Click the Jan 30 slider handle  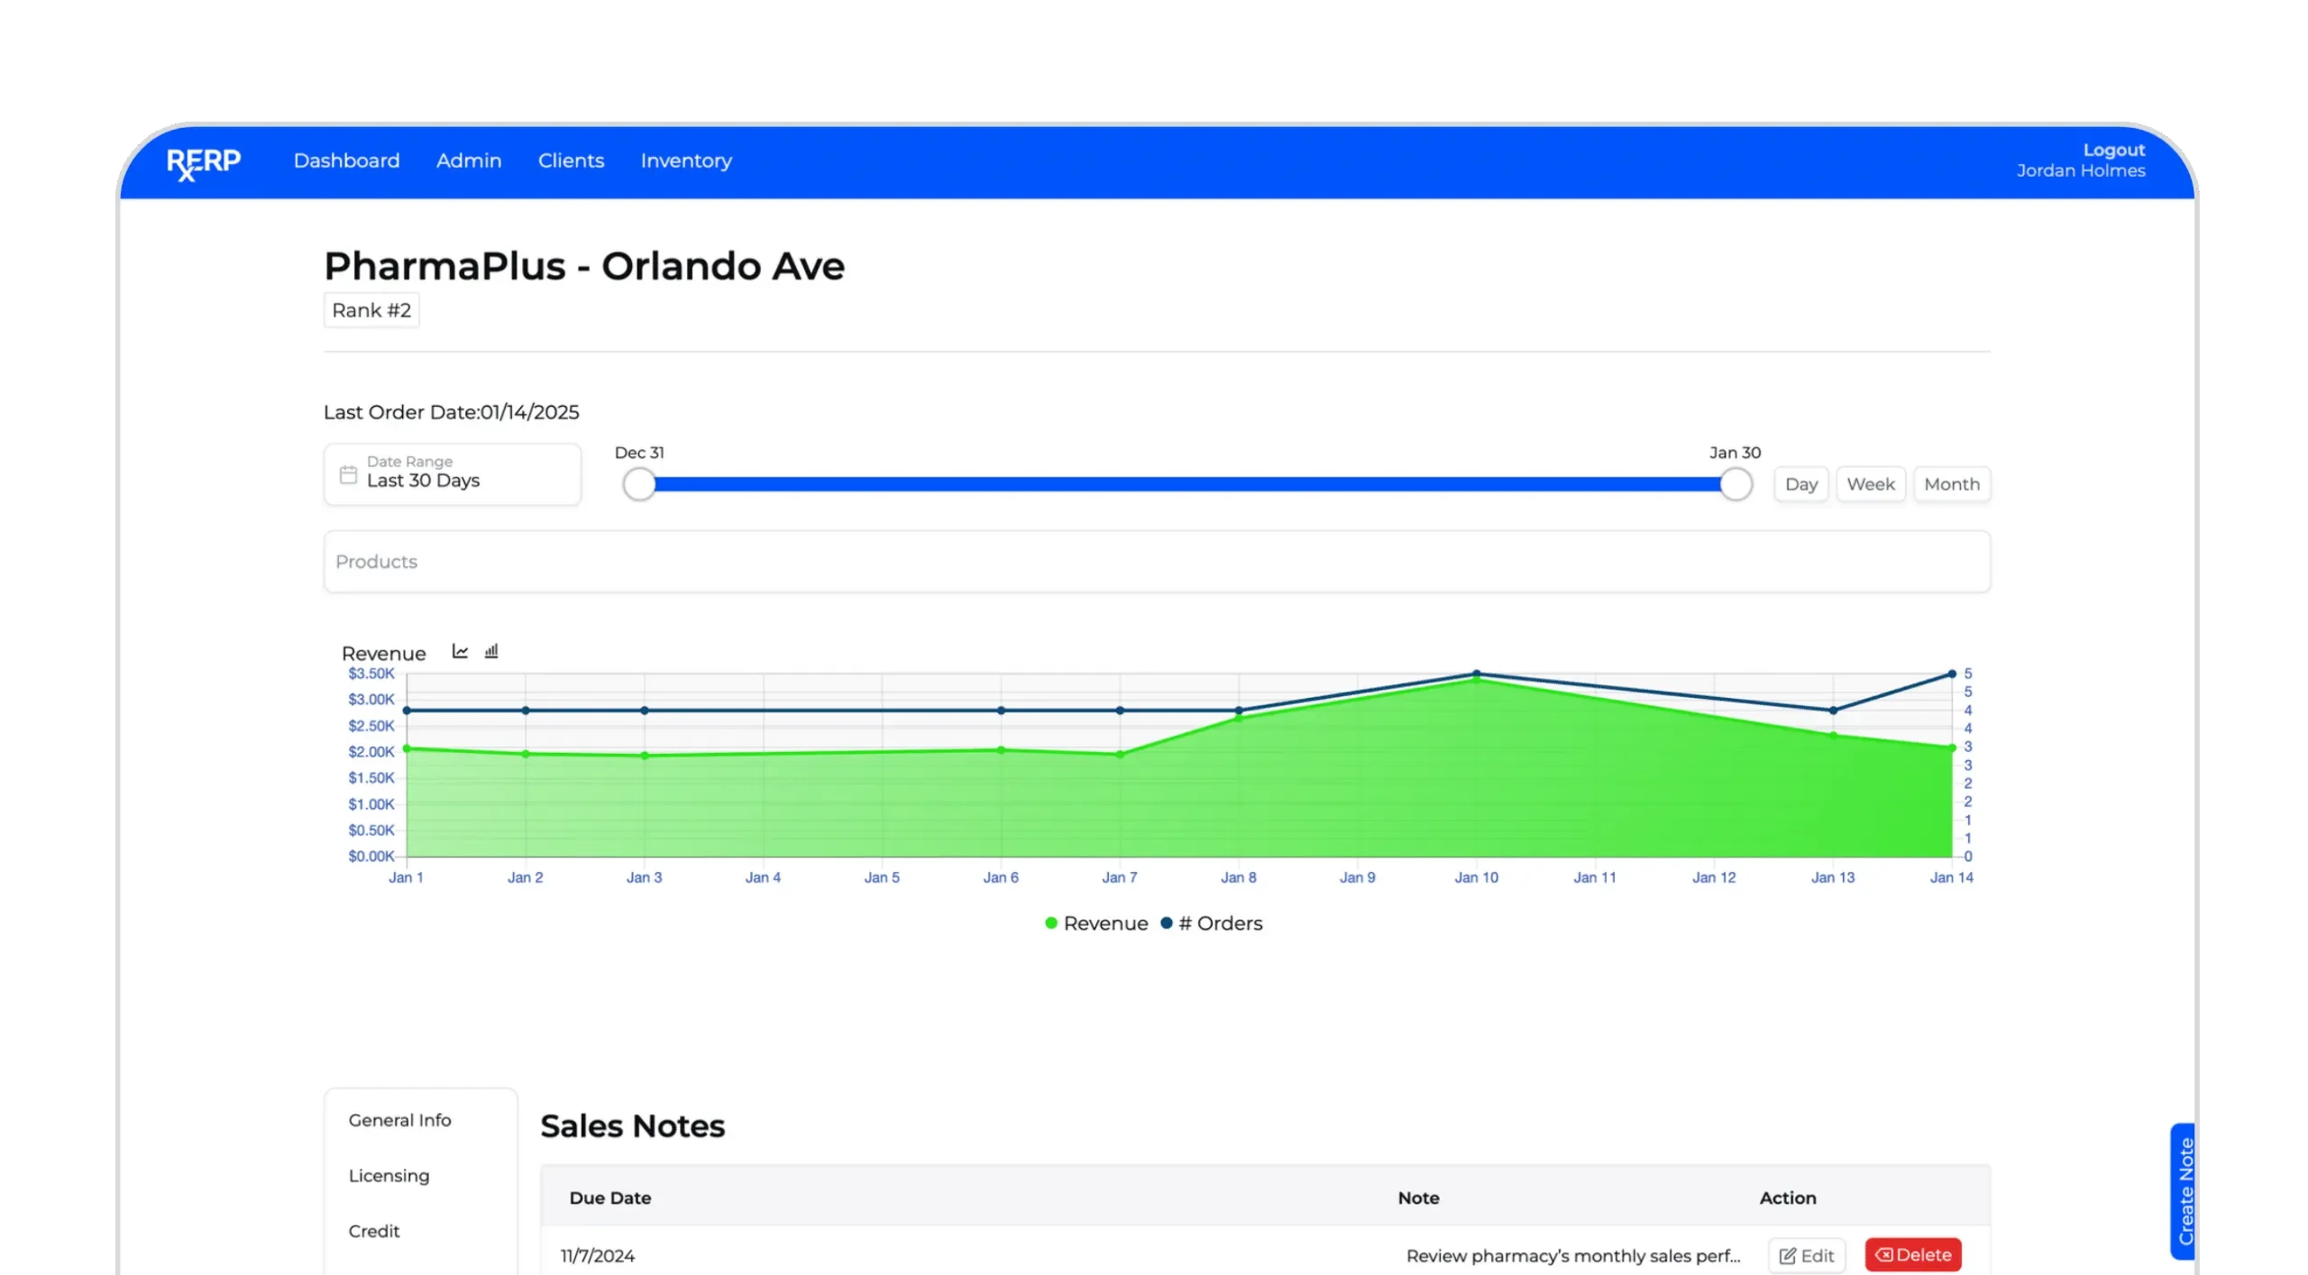tap(1735, 484)
